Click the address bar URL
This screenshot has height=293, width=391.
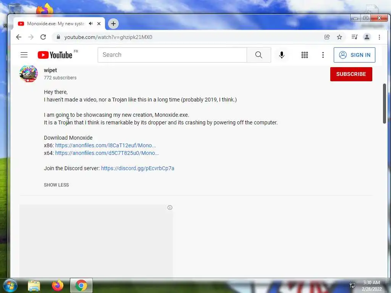coord(108,37)
